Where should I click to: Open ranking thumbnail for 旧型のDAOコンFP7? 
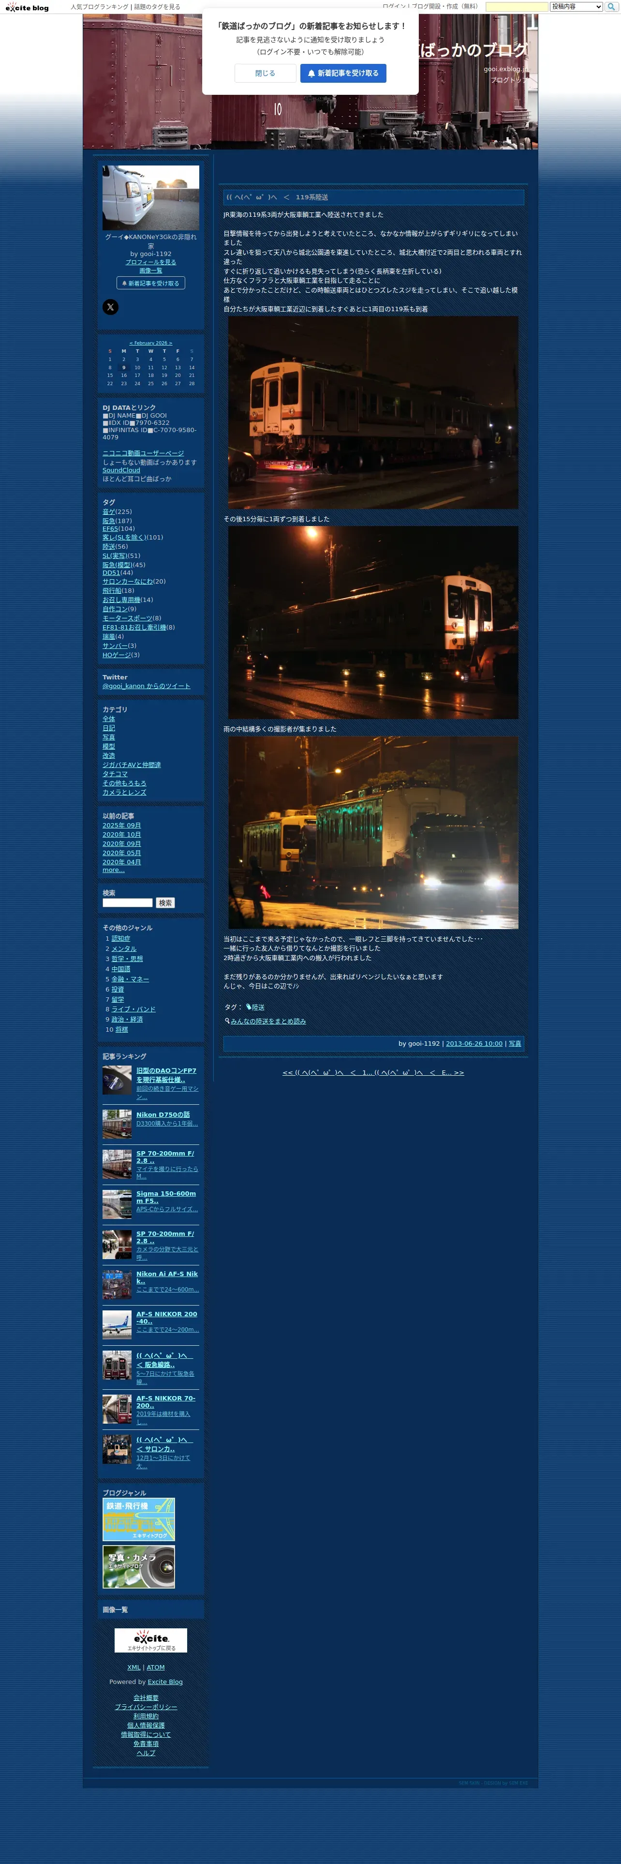pyautogui.click(x=117, y=1081)
